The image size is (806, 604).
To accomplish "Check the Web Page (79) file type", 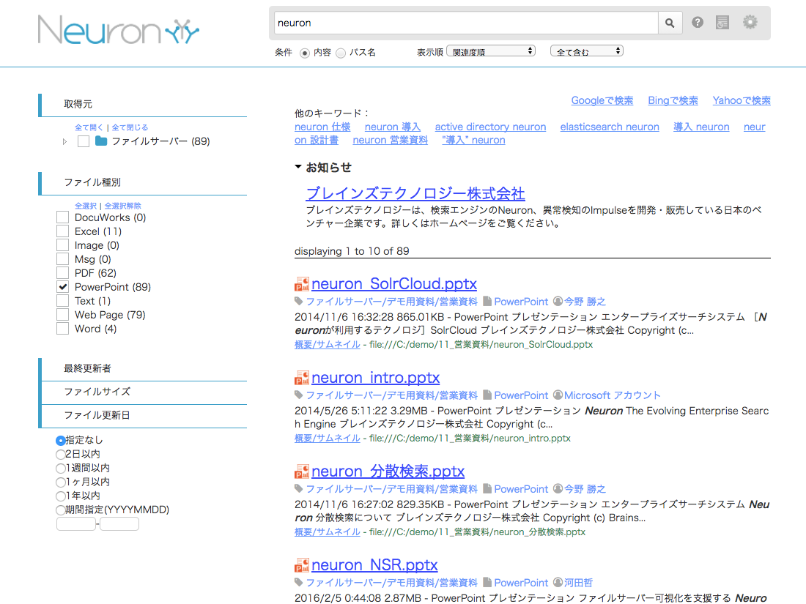I will click(x=63, y=314).
